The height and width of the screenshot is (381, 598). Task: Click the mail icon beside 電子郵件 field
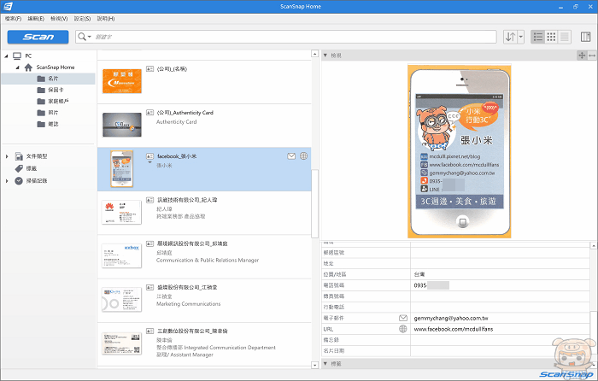click(403, 318)
